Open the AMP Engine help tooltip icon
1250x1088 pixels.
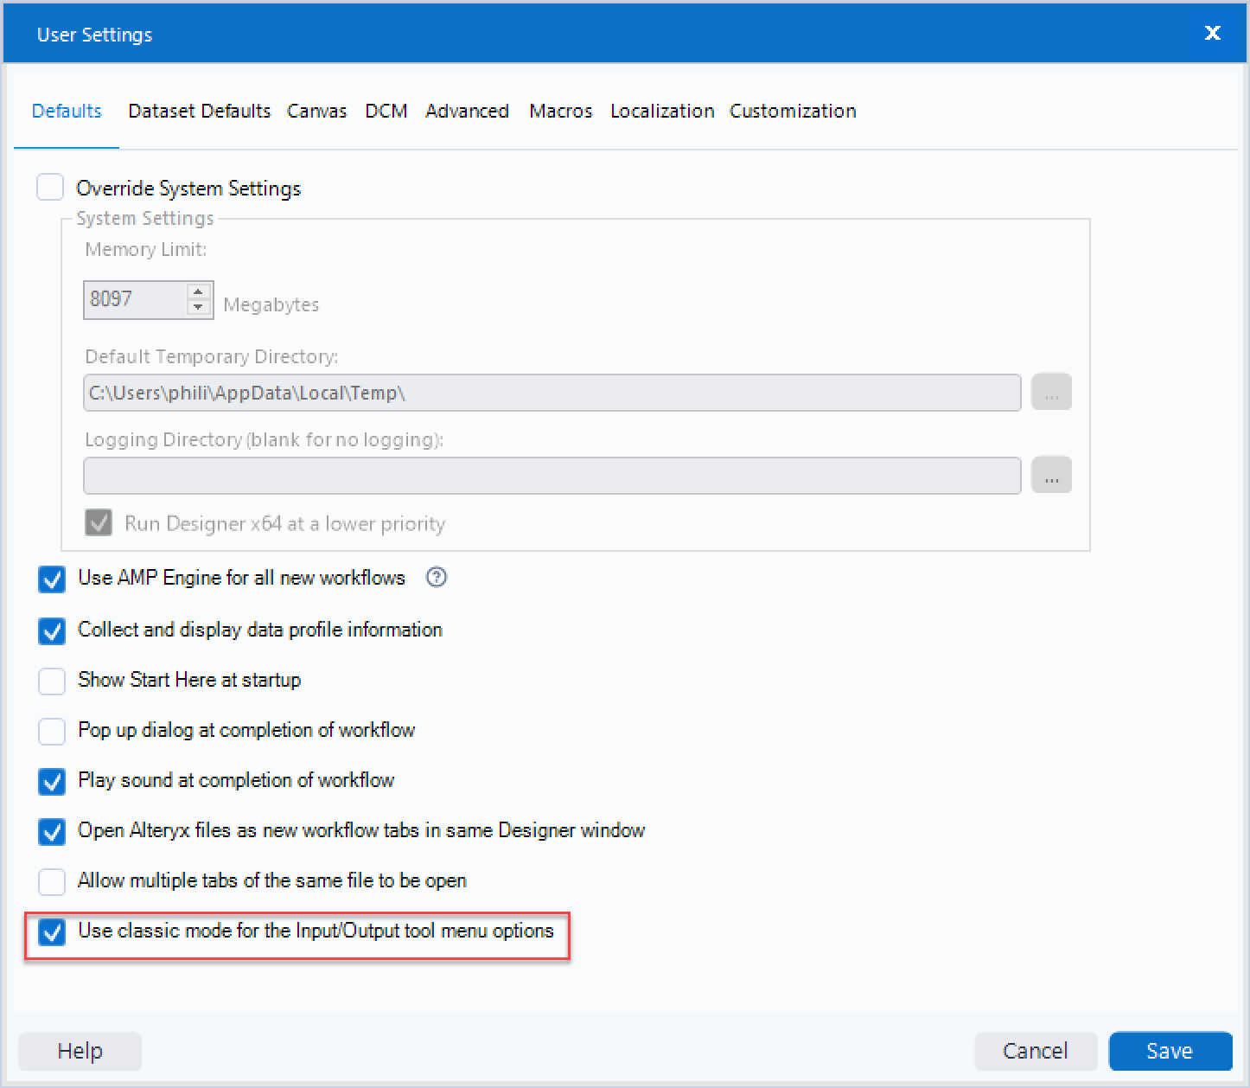436,578
